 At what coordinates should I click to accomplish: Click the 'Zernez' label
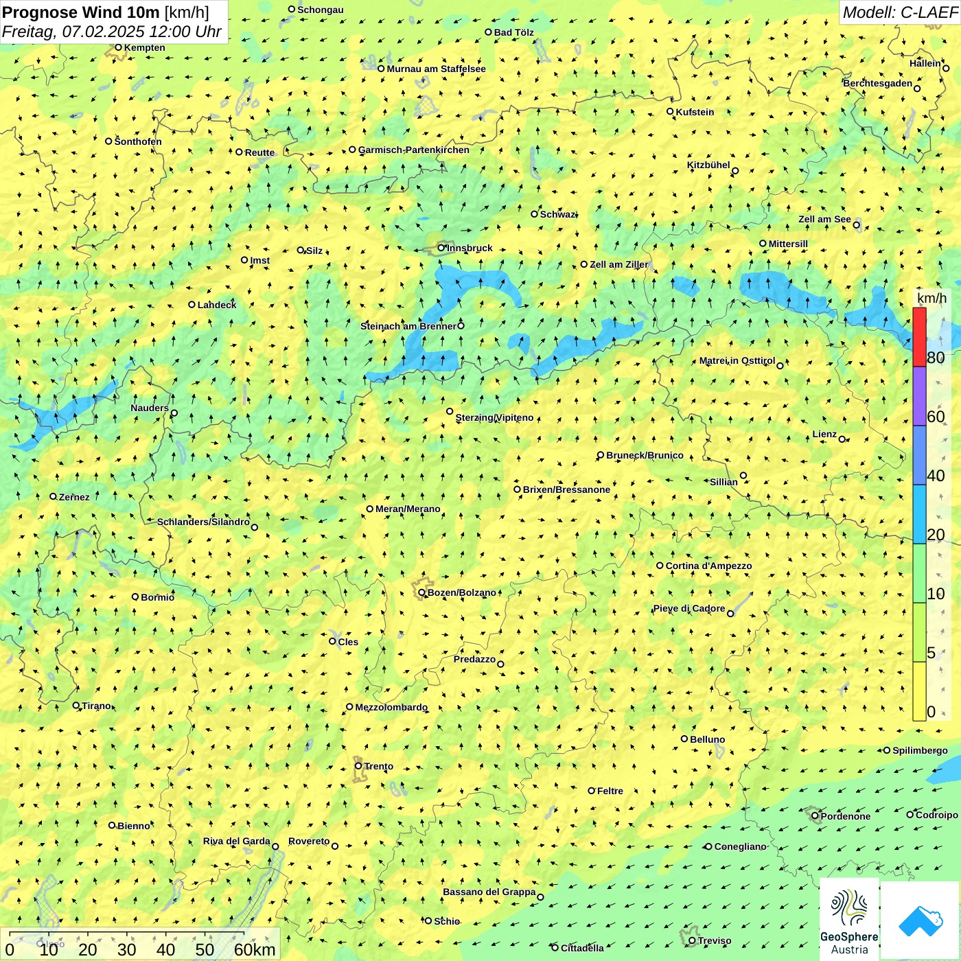click(x=74, y=497)
